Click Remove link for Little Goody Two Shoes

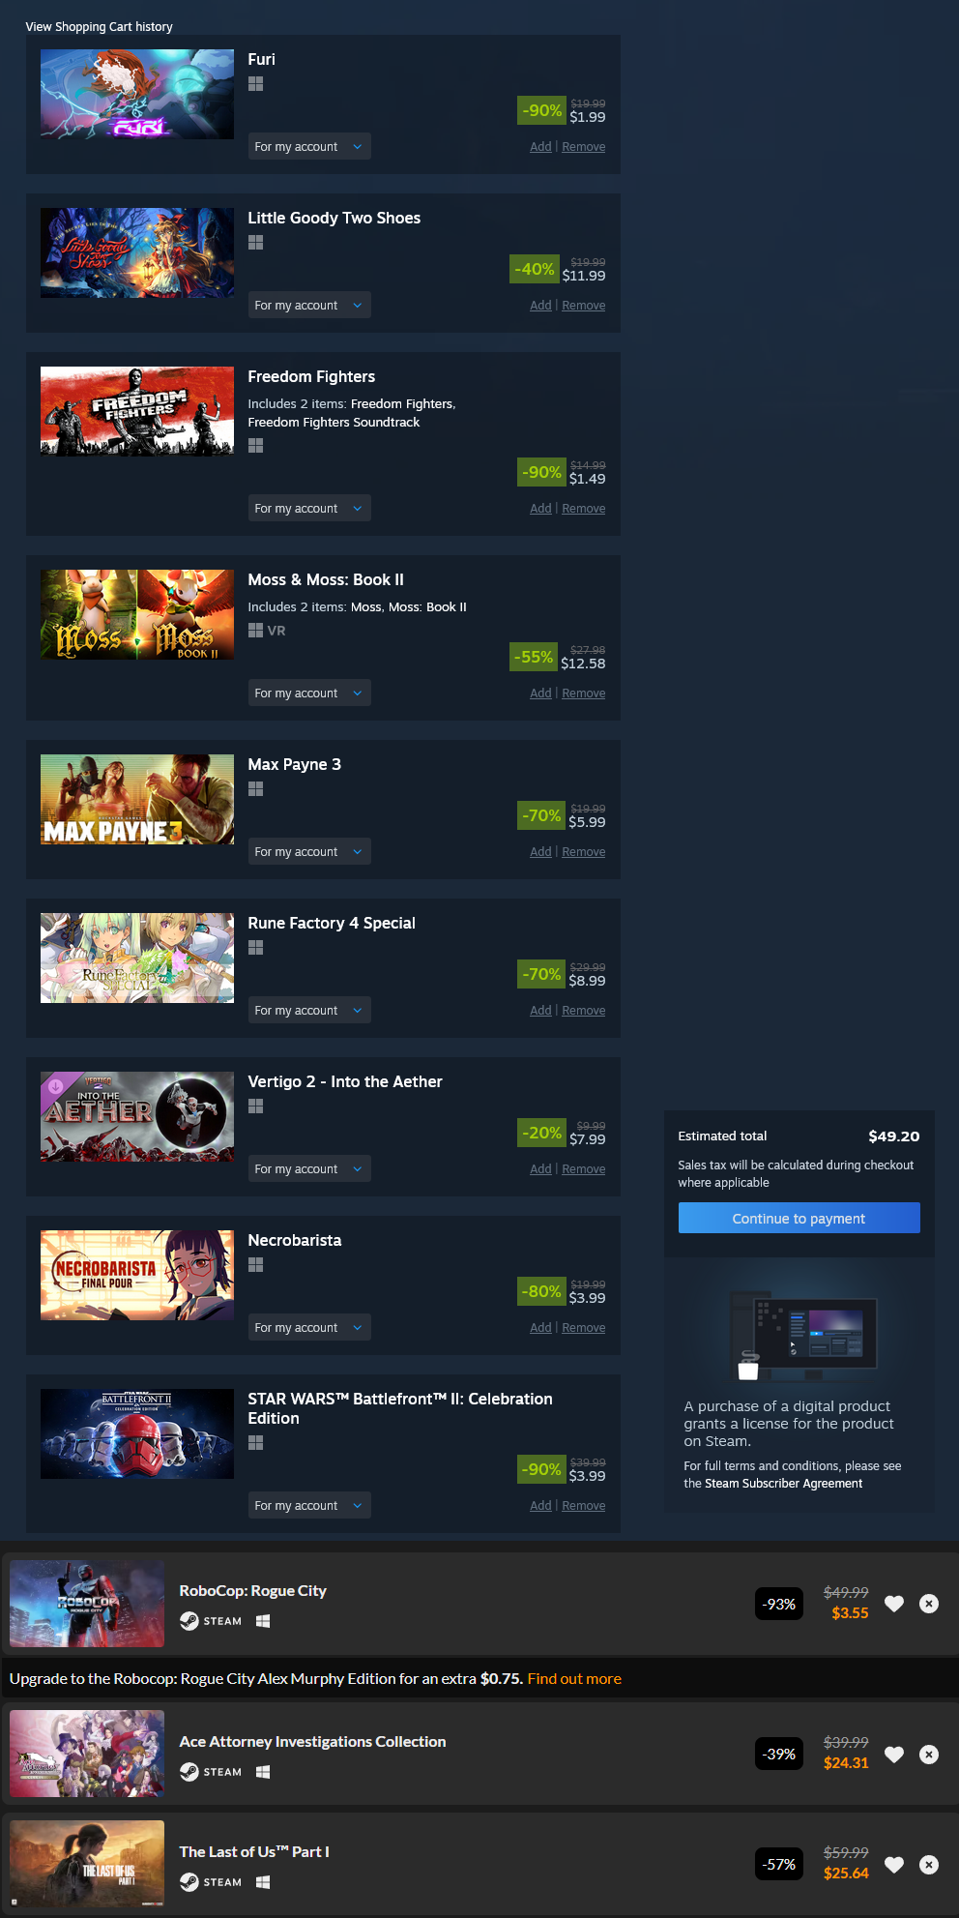pos(584,306)
